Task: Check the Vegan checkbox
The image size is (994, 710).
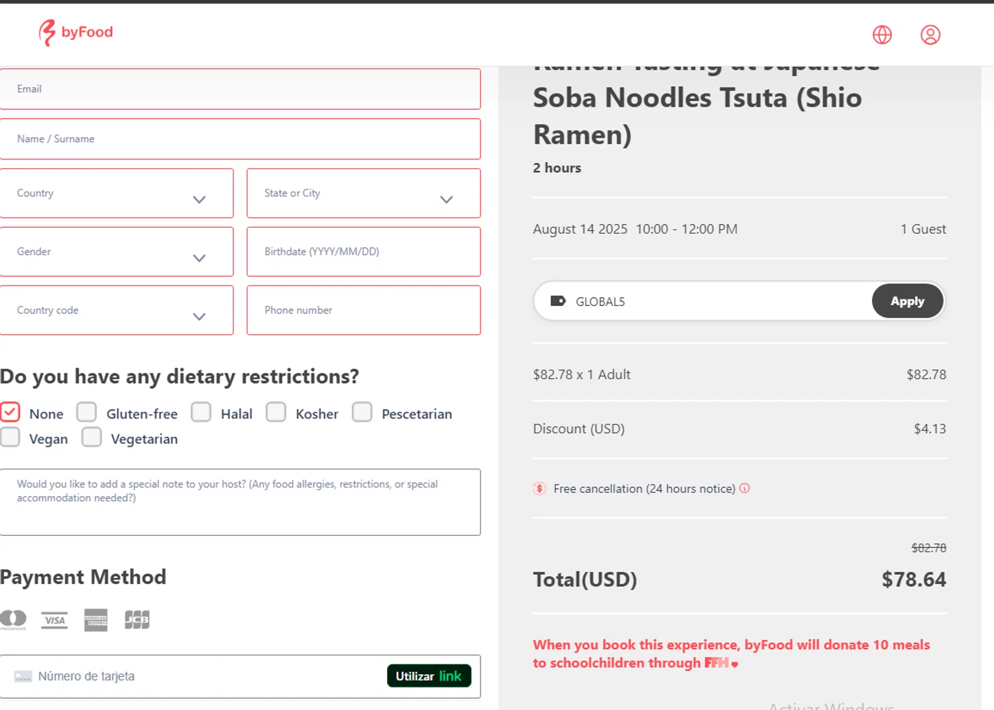Action: [x=10, y=437]
